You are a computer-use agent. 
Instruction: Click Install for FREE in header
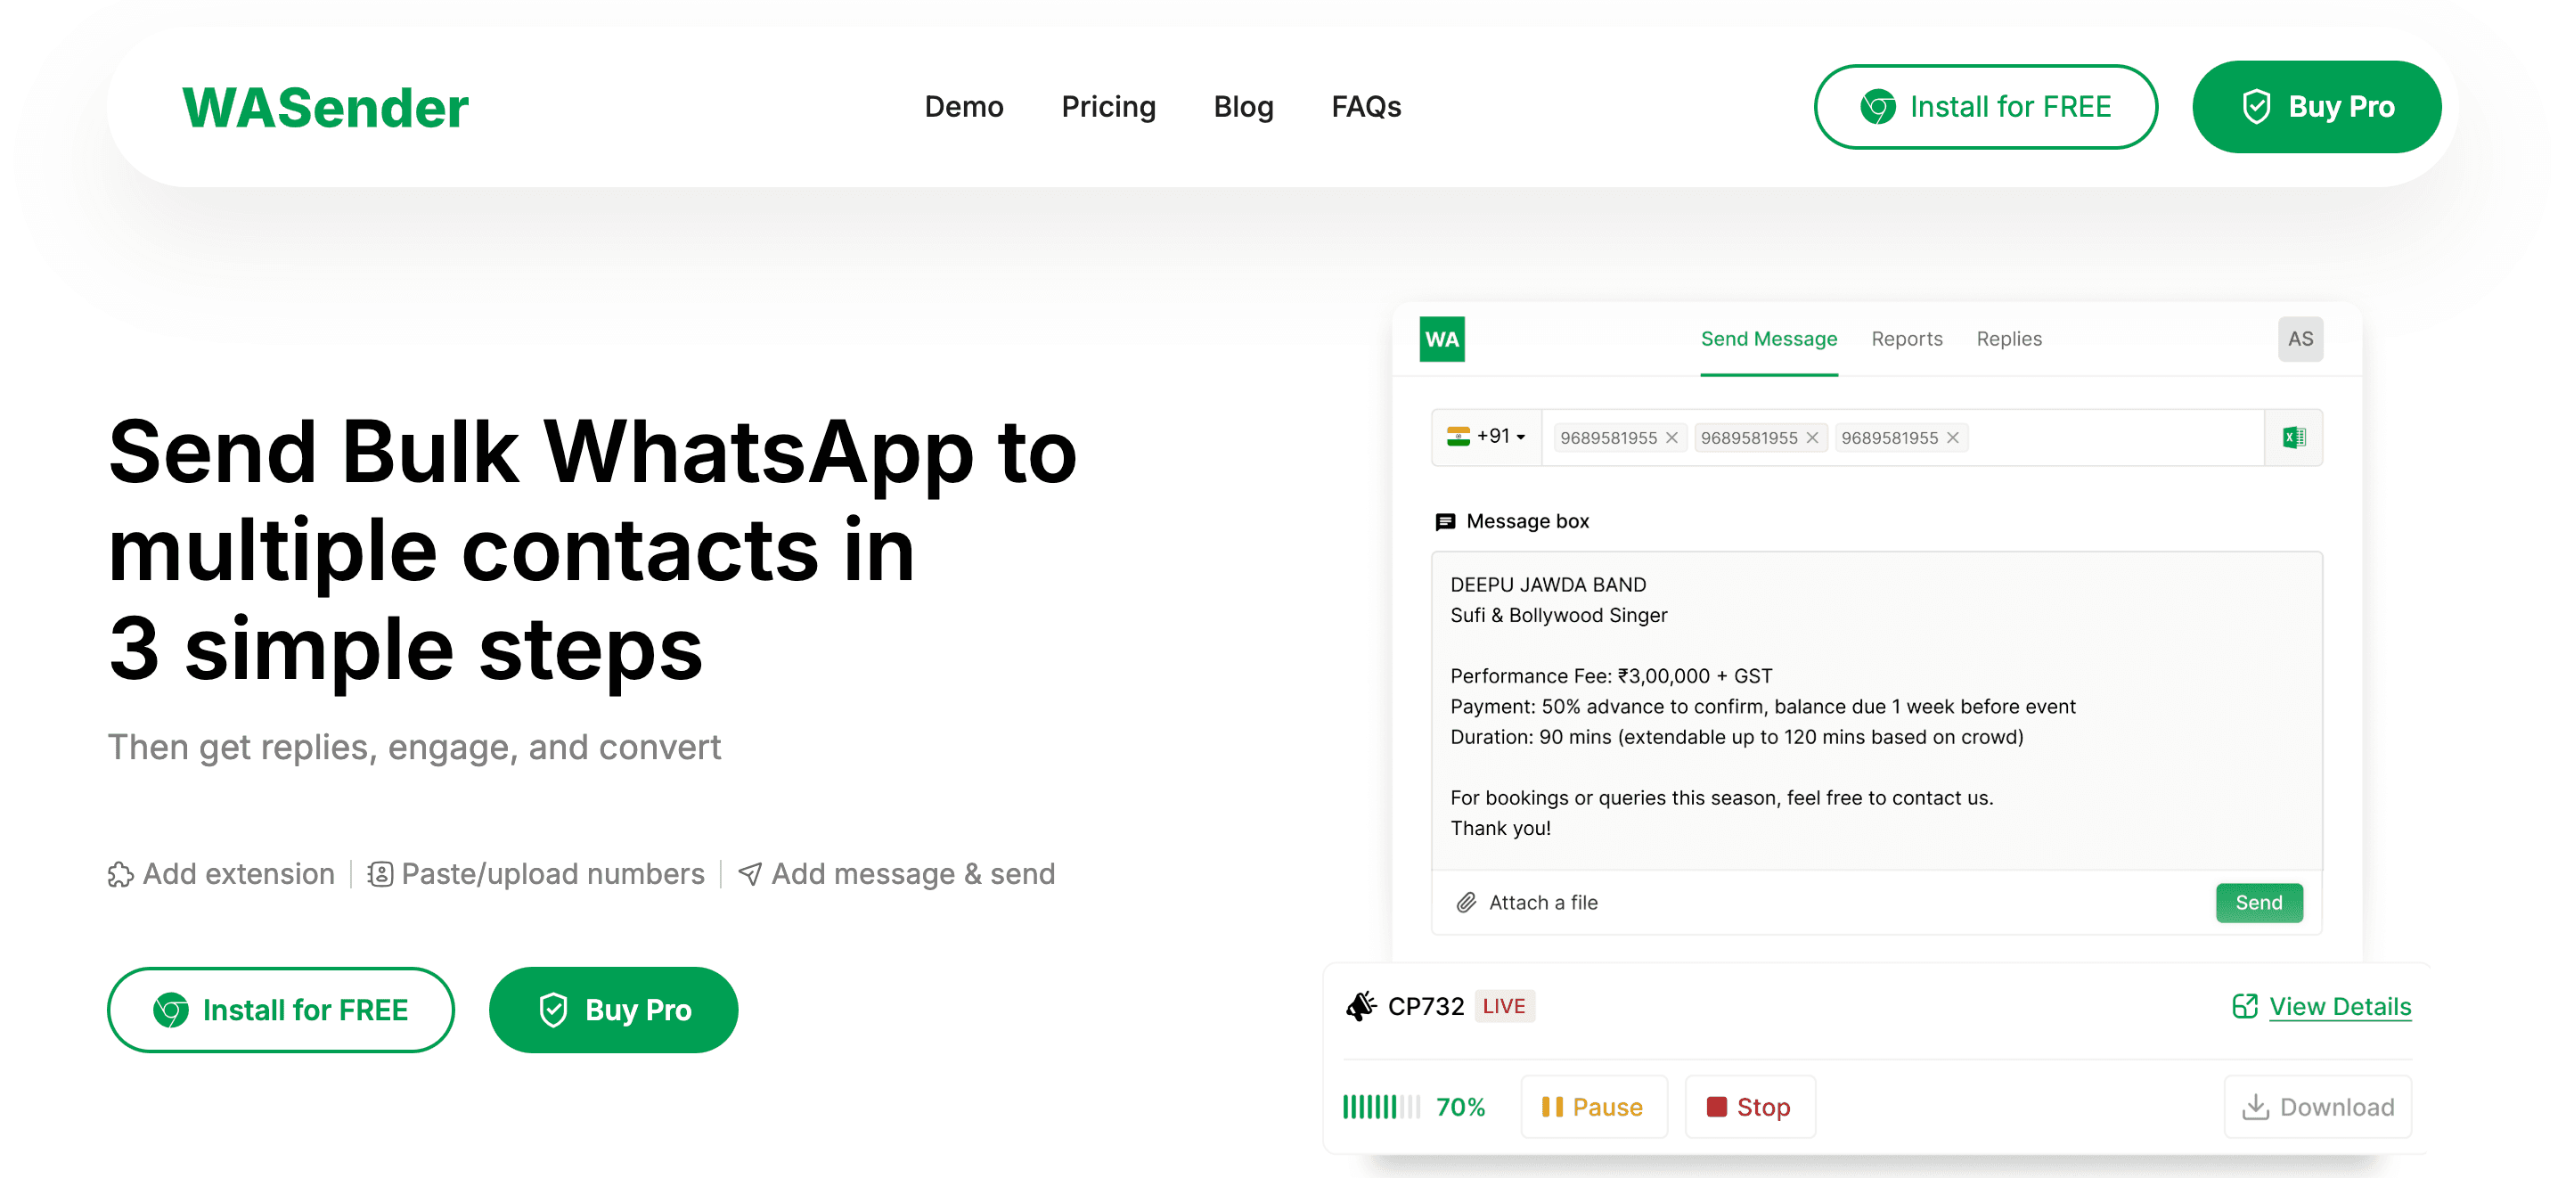pyautogui.click(x=1985, y=107)
